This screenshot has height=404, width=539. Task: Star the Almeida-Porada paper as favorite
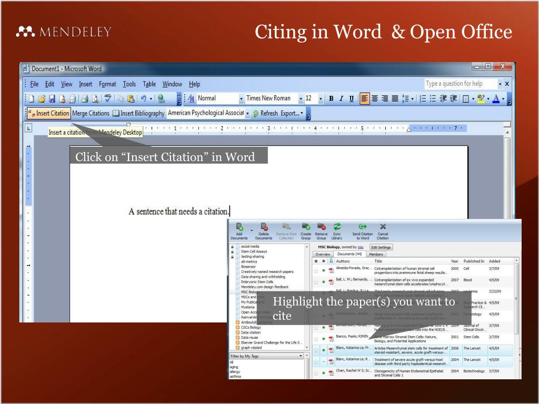pos(316,271)
